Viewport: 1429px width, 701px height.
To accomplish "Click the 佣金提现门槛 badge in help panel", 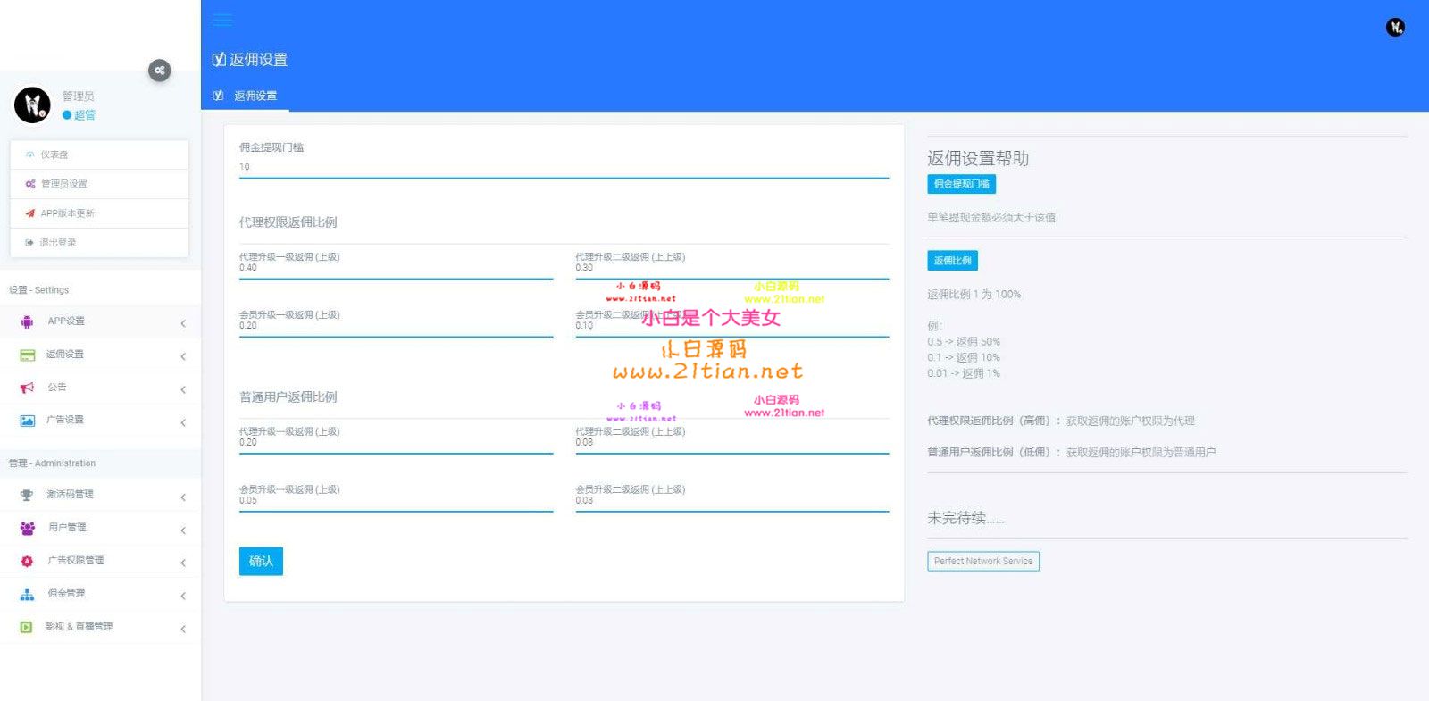I will click(x=961, y=184).
